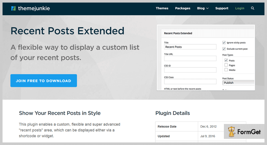Image resolution: width=267 pixels, height=145 pixels.
Task: Toggle Exclude current post checkbox
Action: click(224, 49)
